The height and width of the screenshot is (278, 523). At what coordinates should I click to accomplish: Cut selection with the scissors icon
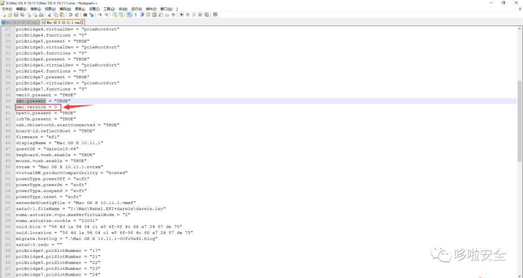click(49, 15)
